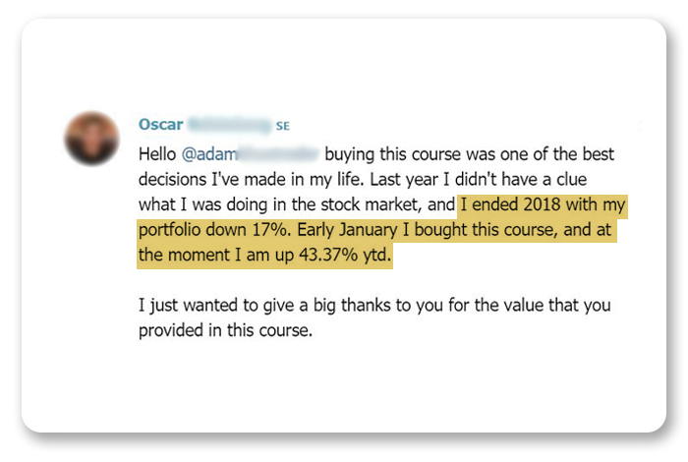
Task: Click the blurred surname next to Oscar
Action: tap(230, 125)
